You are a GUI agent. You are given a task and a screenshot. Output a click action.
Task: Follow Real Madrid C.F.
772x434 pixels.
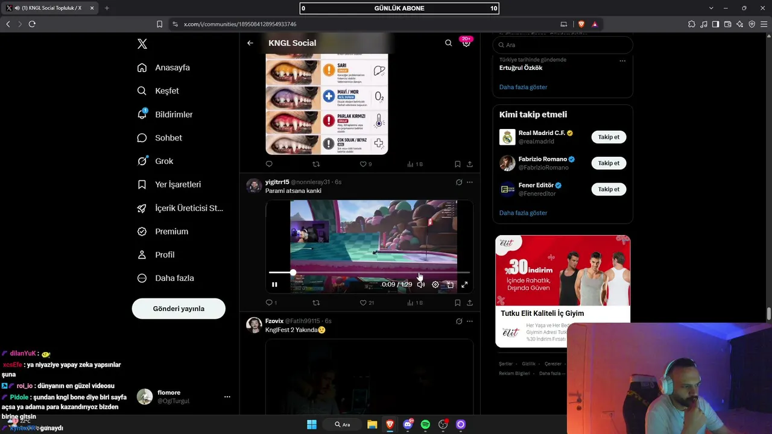pos(609,137)
